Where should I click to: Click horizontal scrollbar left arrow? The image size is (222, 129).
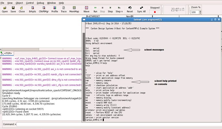point(1,49)
